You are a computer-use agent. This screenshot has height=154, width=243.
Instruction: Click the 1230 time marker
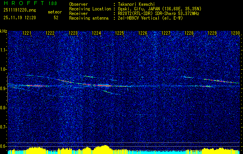pos(236,33)
